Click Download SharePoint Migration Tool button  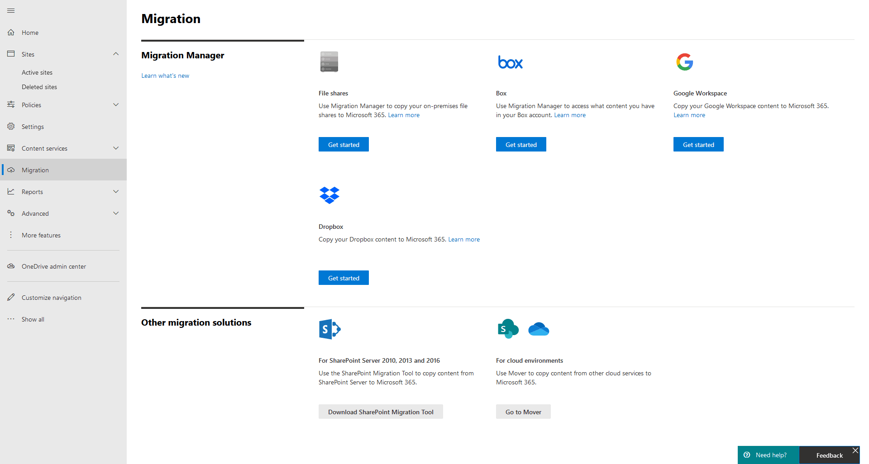[381, 412]
